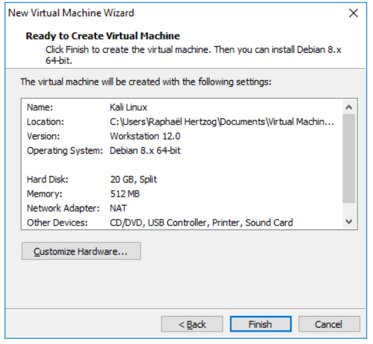373x344 pixels.
Task: Select the Location path value
Action: pyautogui.click(x=222, y=122)
